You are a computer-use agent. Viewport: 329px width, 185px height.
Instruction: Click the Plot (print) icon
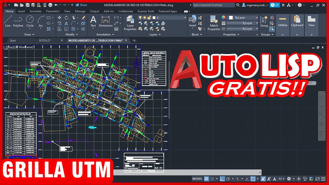50,5
